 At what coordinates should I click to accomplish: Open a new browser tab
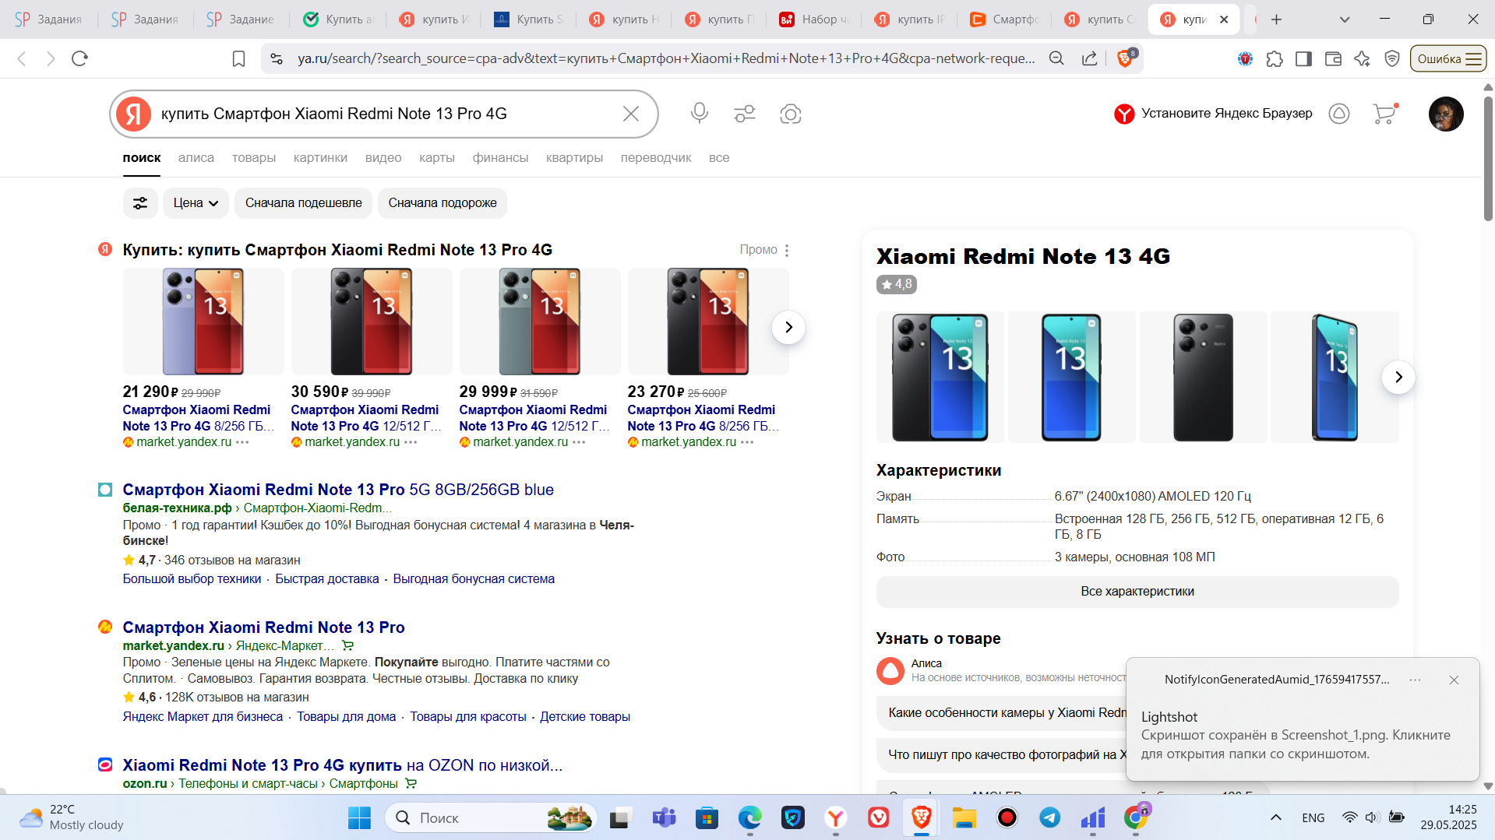tap(1277, 19)
